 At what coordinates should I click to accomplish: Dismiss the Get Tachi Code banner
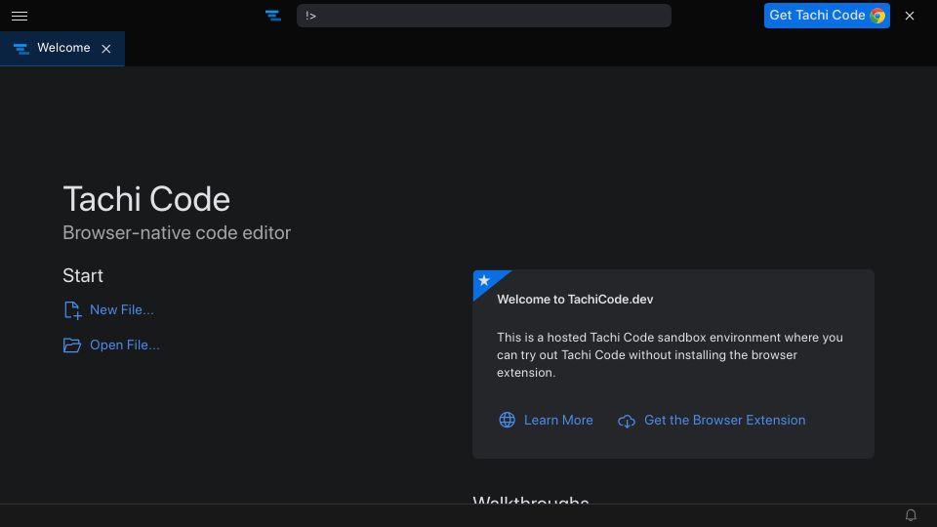tap(909, 17)
